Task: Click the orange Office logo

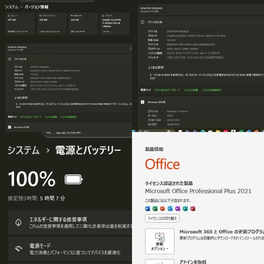Action: click(162, 164)
